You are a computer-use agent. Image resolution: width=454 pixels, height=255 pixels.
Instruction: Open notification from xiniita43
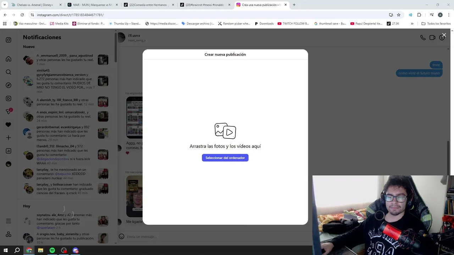coord(66,81)
